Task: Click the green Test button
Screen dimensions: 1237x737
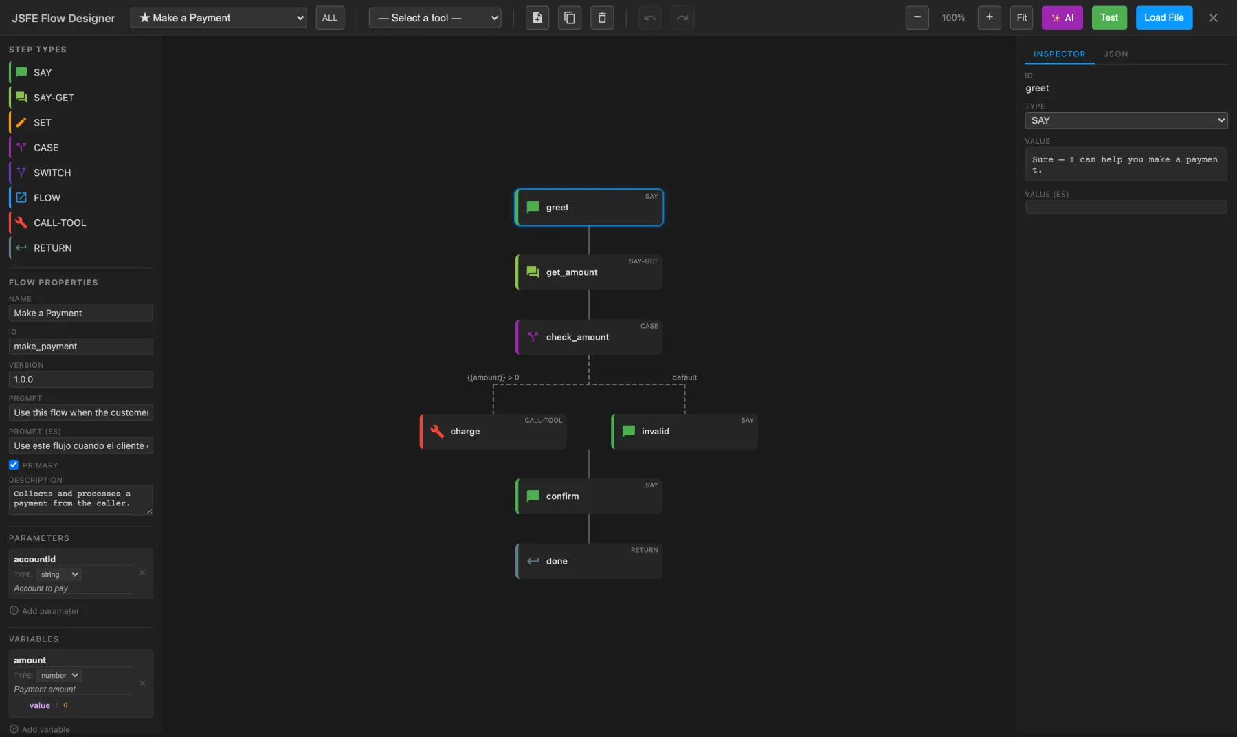Action: pos(1109,17)
